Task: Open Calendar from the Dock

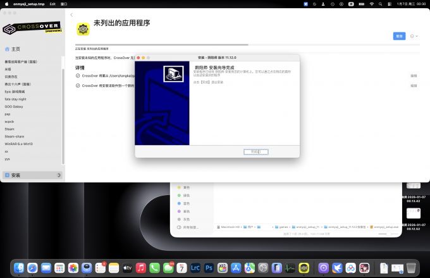Action: coord(182,268)
